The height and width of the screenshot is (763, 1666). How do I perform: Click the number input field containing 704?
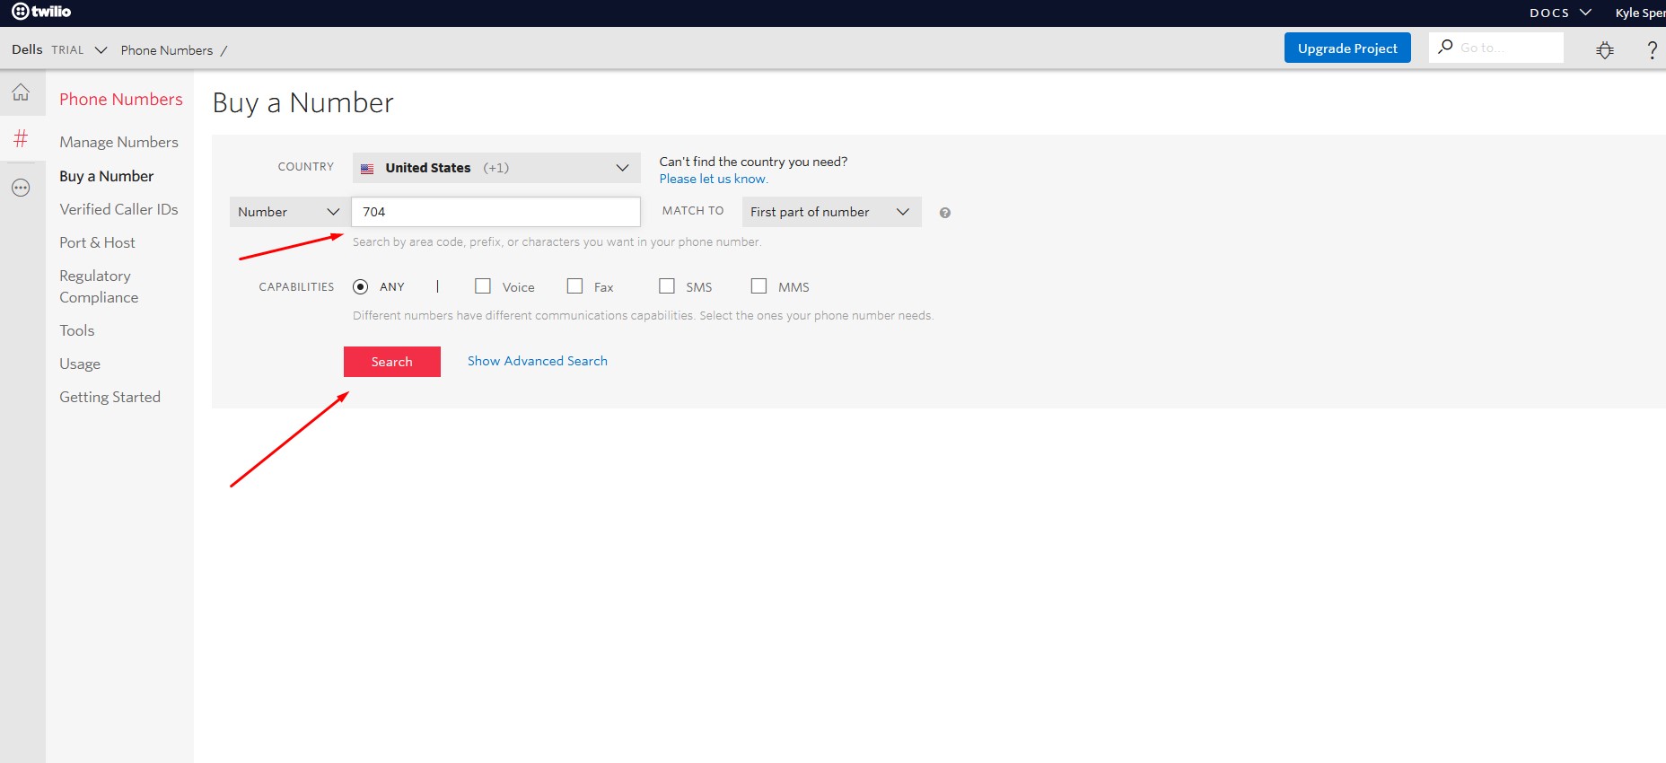[x=495, y=212]
